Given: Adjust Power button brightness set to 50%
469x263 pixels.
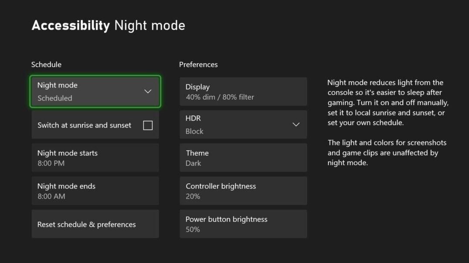Looking at the screenshot, I should pos(243,224).
